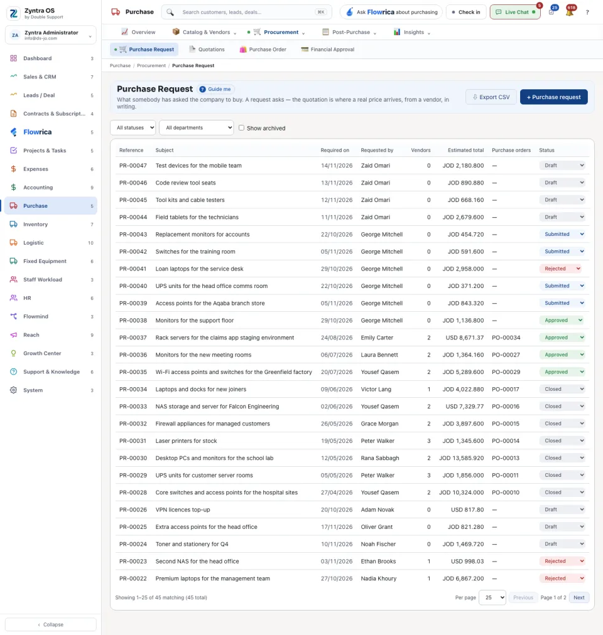The image size is (603, 635).
Task: Click the Zyntra OS logo
Action: tap(14, 13)
